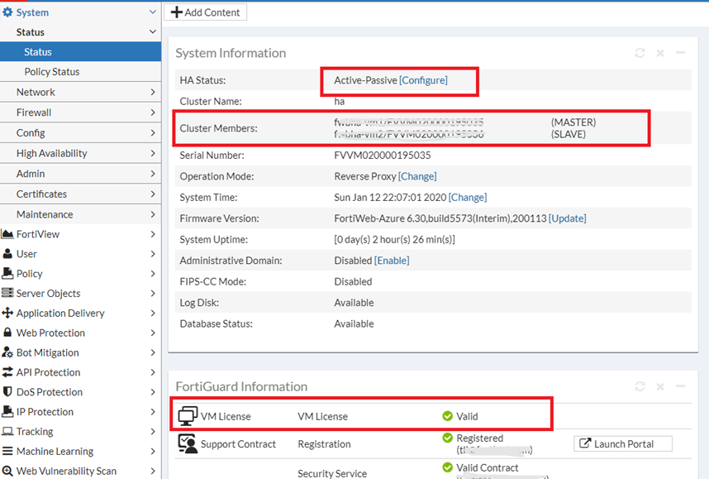
Task: Collapse the System Information widget
Action: (681, 52)
